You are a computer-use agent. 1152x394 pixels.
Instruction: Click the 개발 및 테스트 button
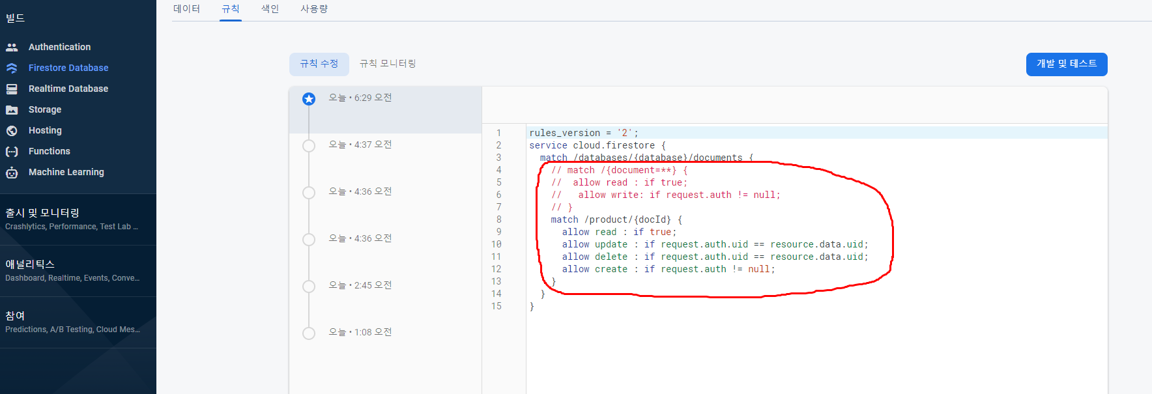tap(1067, 64)
